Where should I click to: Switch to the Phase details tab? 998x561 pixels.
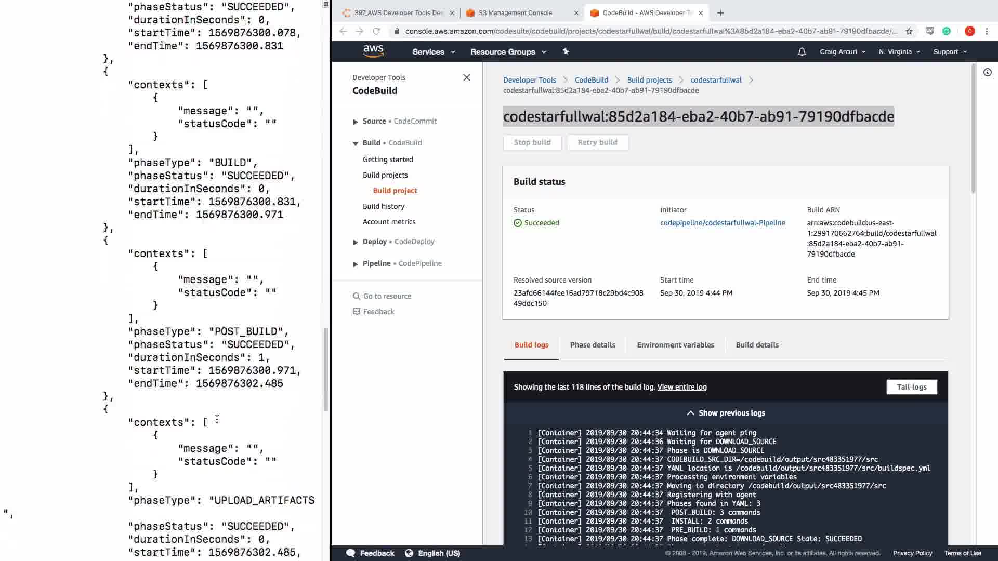click(x=592, y=345)
